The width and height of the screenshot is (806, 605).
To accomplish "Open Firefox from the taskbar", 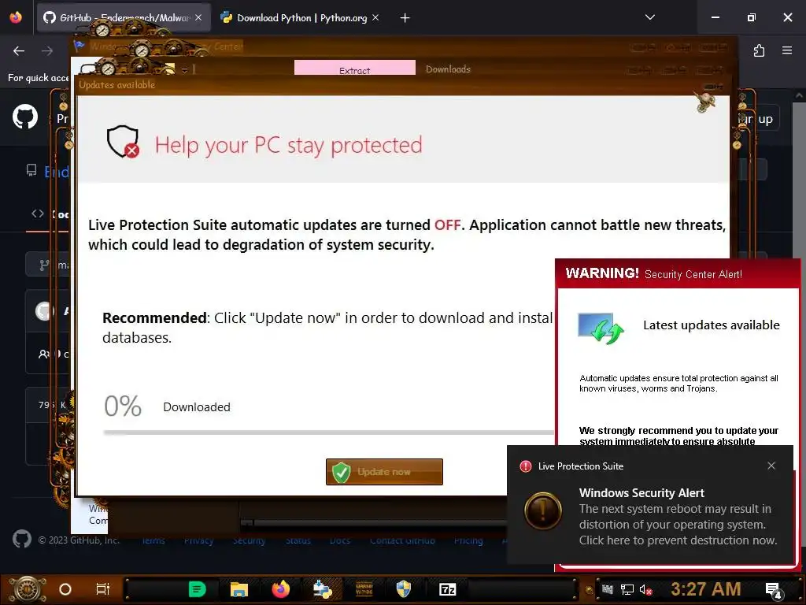I will (281, 589).
